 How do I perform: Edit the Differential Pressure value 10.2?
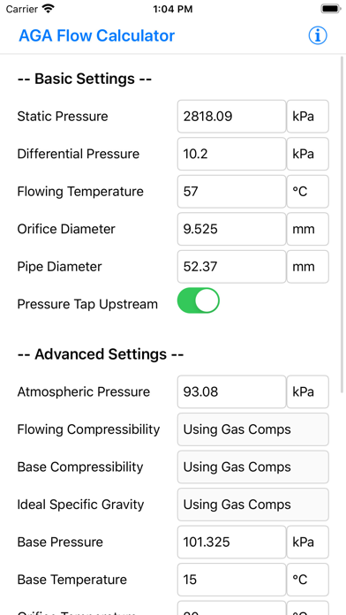point(231,154)
